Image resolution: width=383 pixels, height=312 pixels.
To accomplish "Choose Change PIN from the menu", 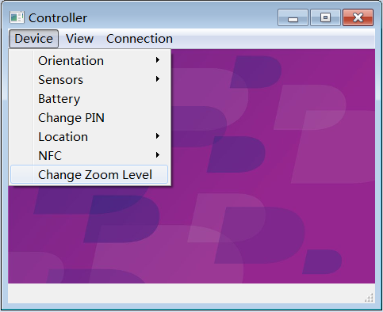I will tap(89, 118).
